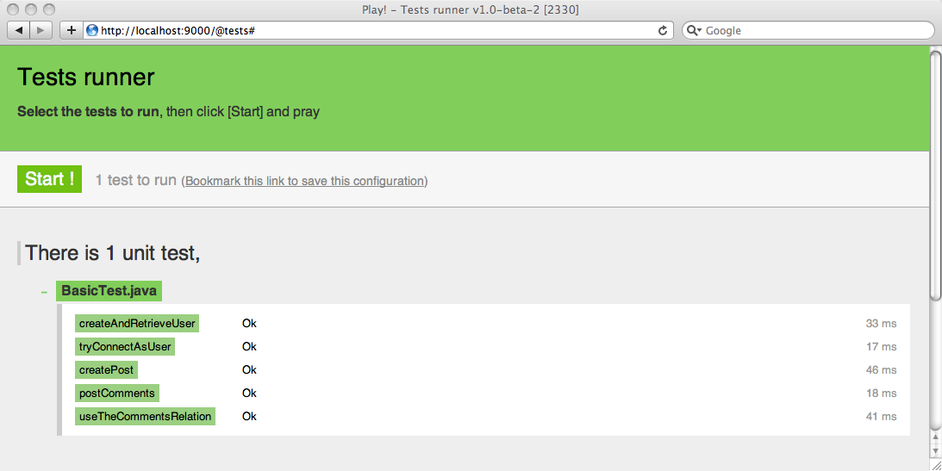Click the createPost test entry

point(107,370)
